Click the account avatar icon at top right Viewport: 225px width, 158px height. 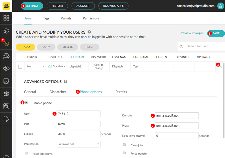coord(220,6)
